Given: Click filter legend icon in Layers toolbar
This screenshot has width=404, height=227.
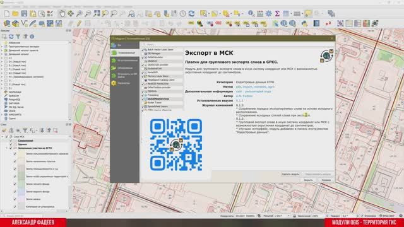Looking at the screenshot, I should click(x=25, y=131).
